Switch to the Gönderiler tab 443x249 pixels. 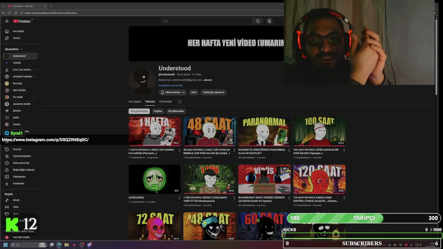(x=165, y=102)
